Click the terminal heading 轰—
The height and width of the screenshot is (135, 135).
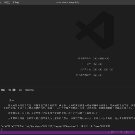pos(12,100)
